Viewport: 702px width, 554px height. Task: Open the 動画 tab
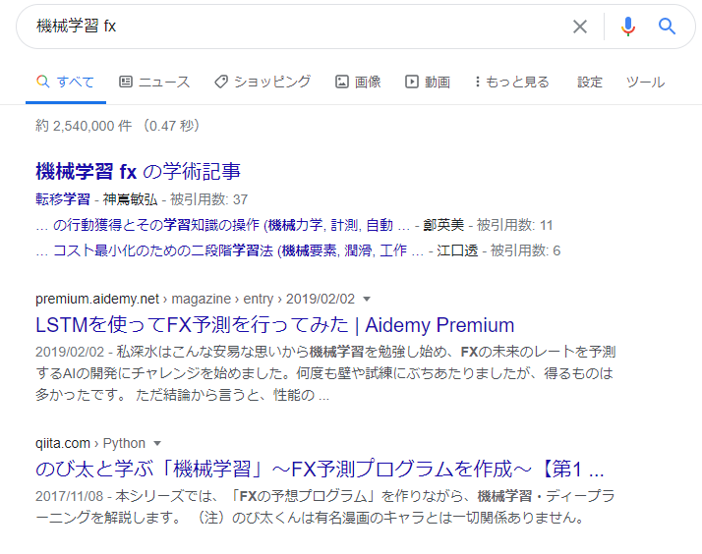(x=428, y=82)
